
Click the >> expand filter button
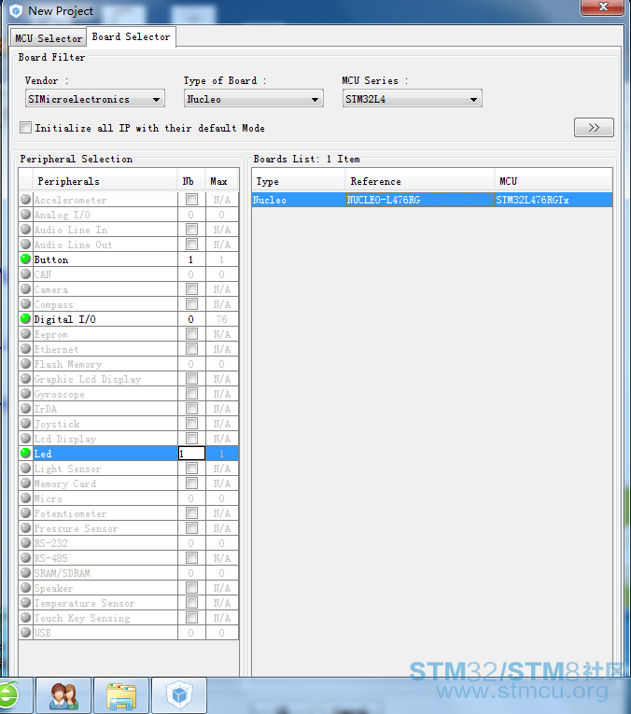594,128
